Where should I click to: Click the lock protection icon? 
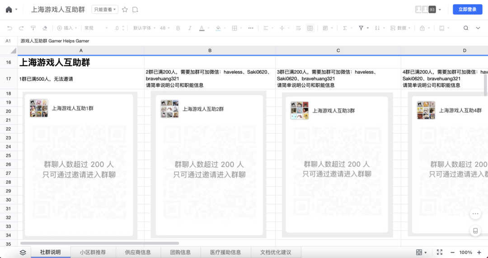tap(422, 28)
